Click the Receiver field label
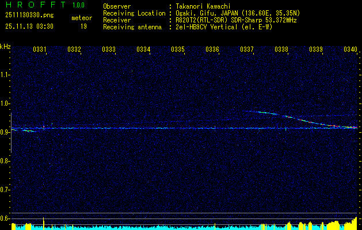The image size is (362, 230). tap(117, 20)
